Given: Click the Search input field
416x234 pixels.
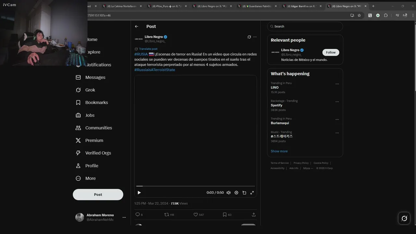Looking at the screenshot, I should [305, 26].
